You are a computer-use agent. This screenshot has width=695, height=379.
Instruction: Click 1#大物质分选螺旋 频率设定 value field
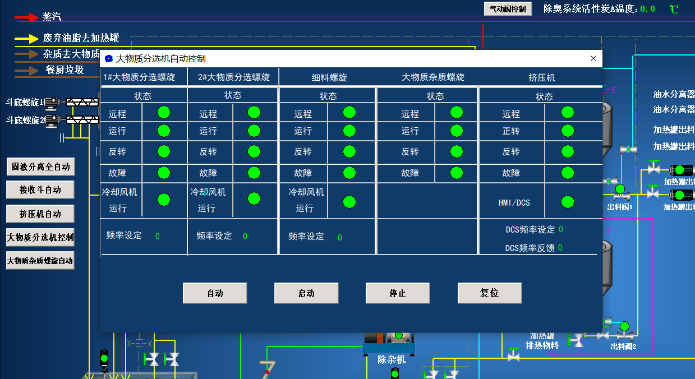click(158, 237)
